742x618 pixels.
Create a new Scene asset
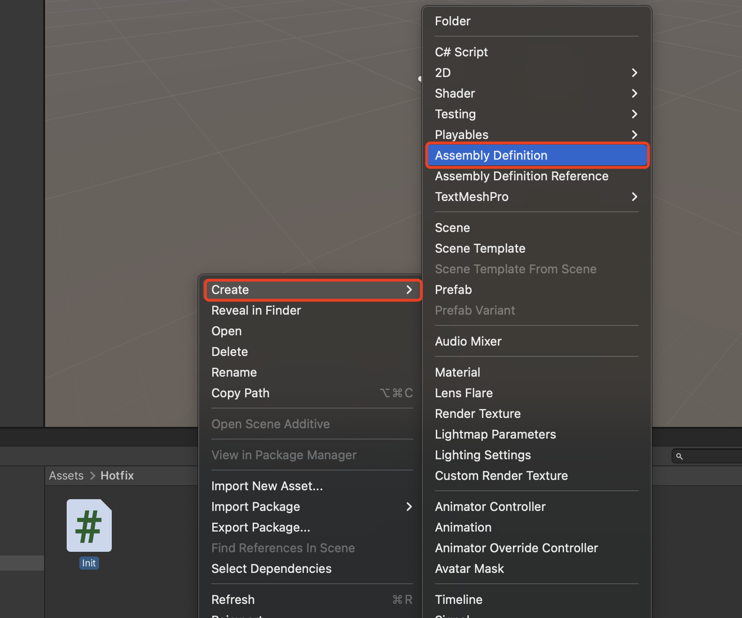pyautogui.click(x=537, y=228)
